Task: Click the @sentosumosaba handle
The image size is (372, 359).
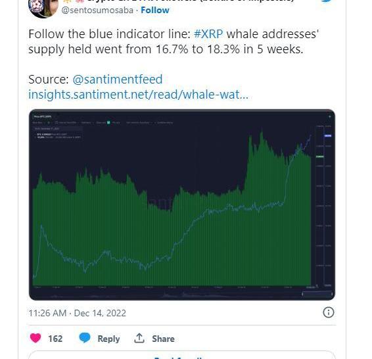Action: [x=97, y=11]
